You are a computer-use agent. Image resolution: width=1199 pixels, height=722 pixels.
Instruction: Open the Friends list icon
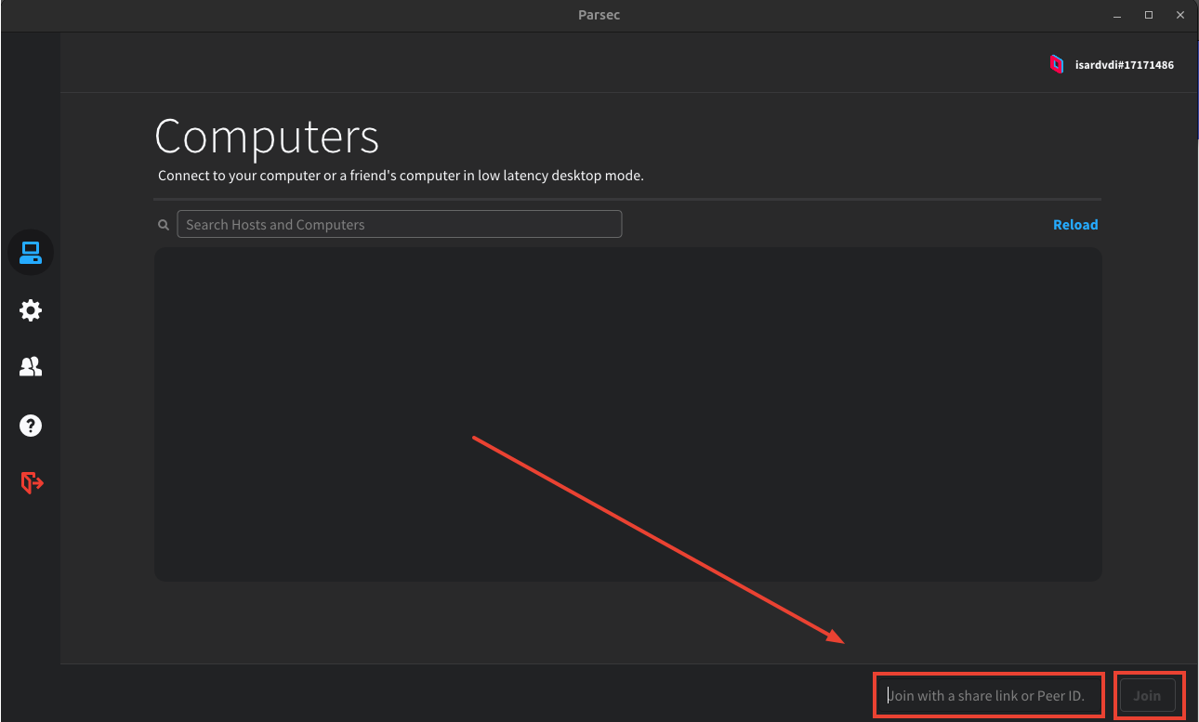click(31, 367)
